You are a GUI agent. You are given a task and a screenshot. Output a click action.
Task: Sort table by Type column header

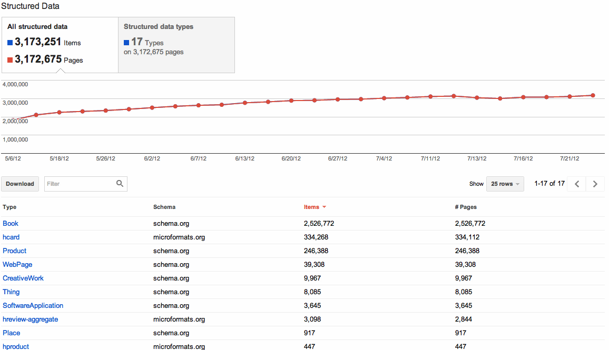pyautogui.click(x=9, y=207)
